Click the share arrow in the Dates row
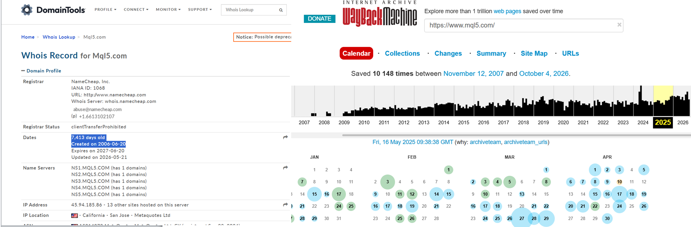The width and height of the screenshot is (691, 227). pos(285,137)
